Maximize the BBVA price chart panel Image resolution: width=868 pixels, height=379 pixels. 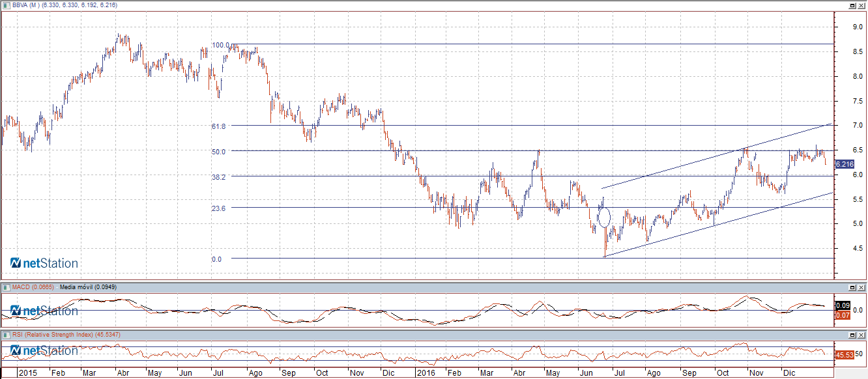coord(852,5)
